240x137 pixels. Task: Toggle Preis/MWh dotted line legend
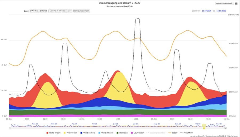187,133
